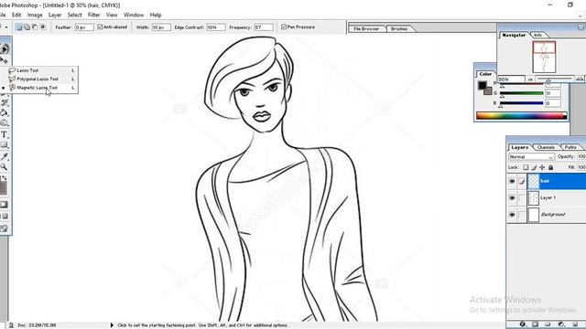Click New selection mode icon
The image size is (586, 329).
(x=18, y=27)
